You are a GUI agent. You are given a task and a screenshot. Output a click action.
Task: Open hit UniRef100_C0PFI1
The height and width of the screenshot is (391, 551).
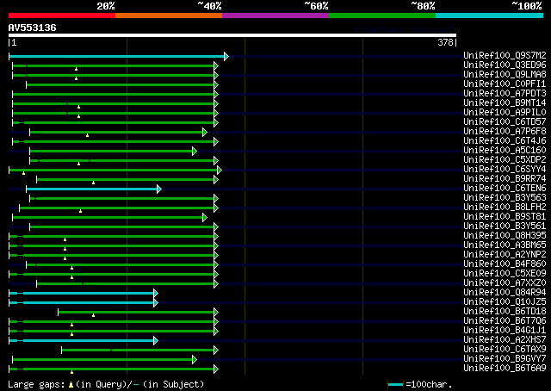pos(505,84)
